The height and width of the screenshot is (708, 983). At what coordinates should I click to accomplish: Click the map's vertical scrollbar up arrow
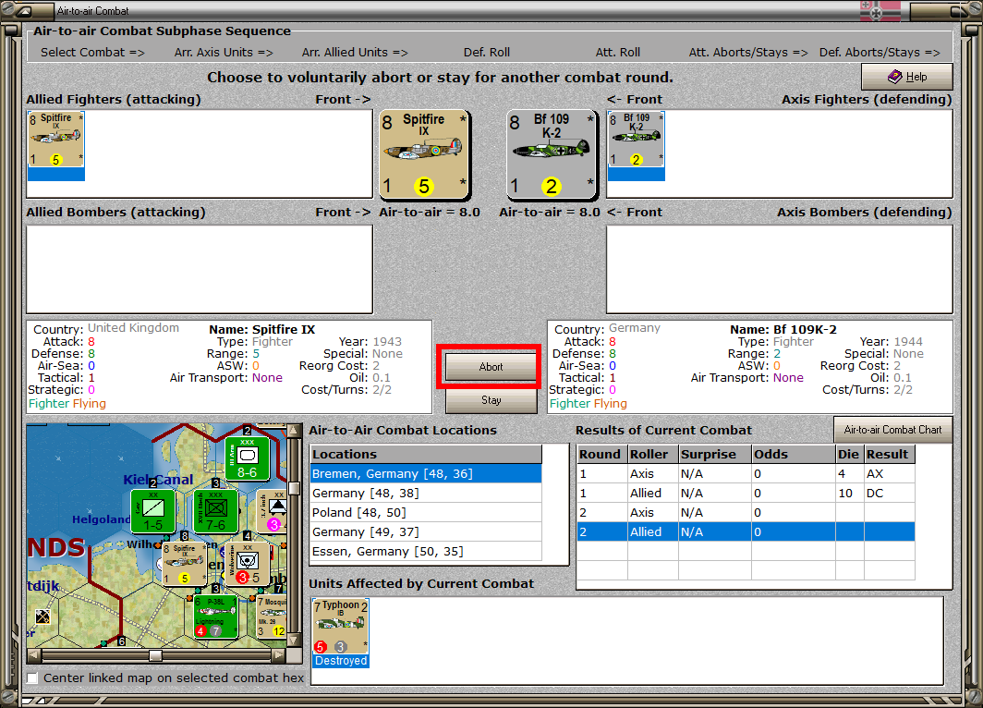[x=293, y=431]
